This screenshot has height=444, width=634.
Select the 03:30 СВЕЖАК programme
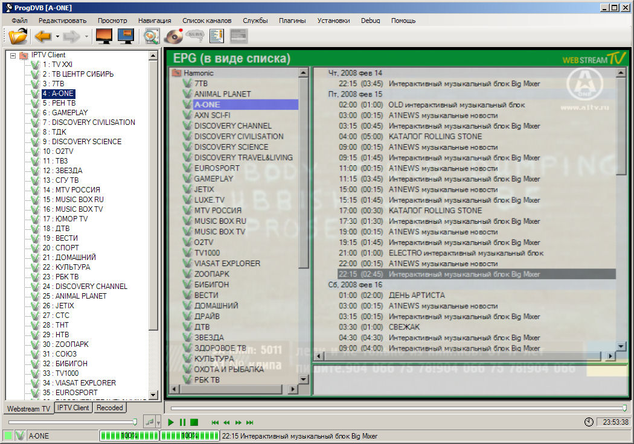pos(379,327)
